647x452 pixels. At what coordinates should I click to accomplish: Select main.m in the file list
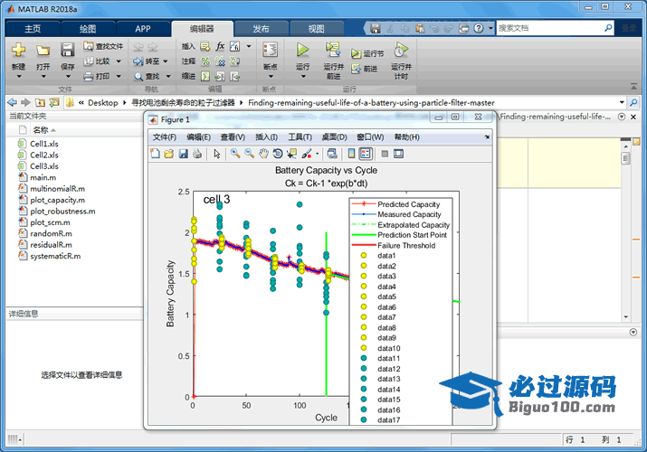43,177
